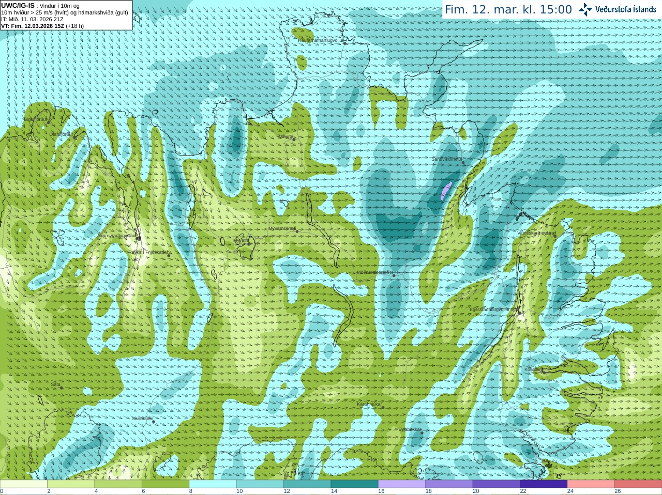Viewport: 662px width, 495px height.
Task: Click the 10–12 m/s legend swatch
Action: point(260,484)
